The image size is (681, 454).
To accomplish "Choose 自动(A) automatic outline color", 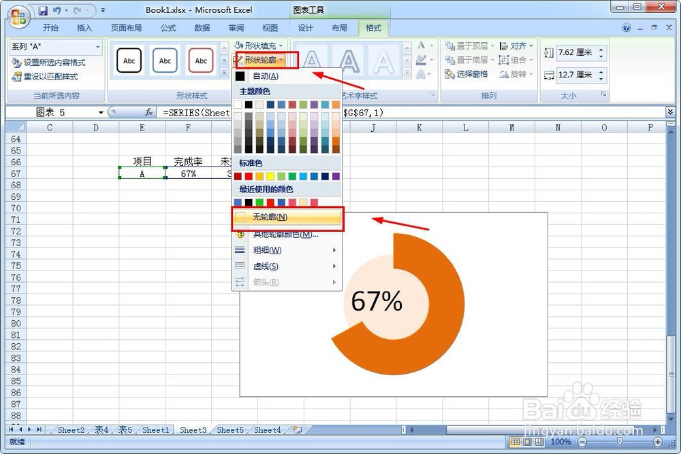I will [287, 76].
